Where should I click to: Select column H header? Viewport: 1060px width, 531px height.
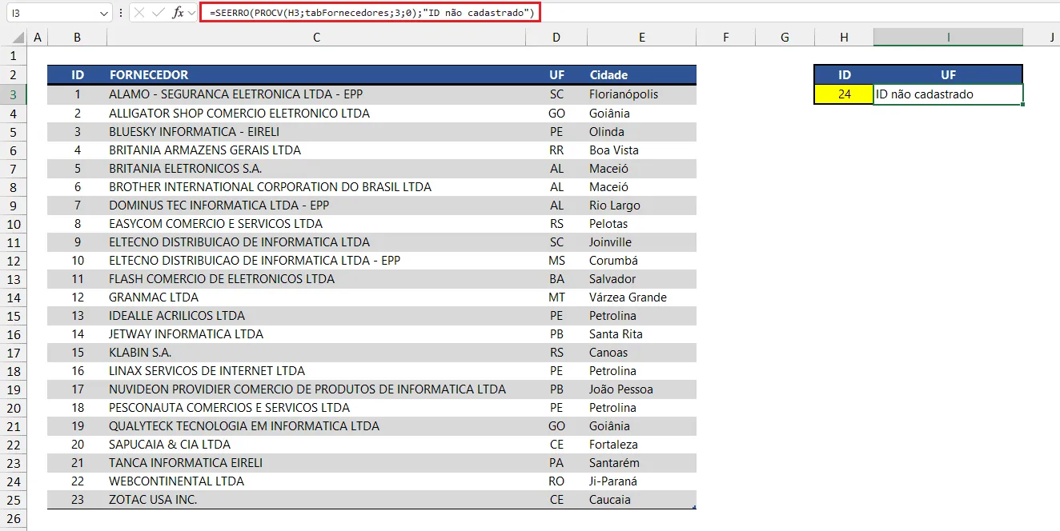(844, 38)
